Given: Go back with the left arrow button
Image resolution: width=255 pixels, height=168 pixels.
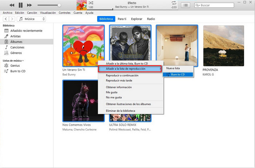Looking at the screenshot, I should [x=6, y=19].
